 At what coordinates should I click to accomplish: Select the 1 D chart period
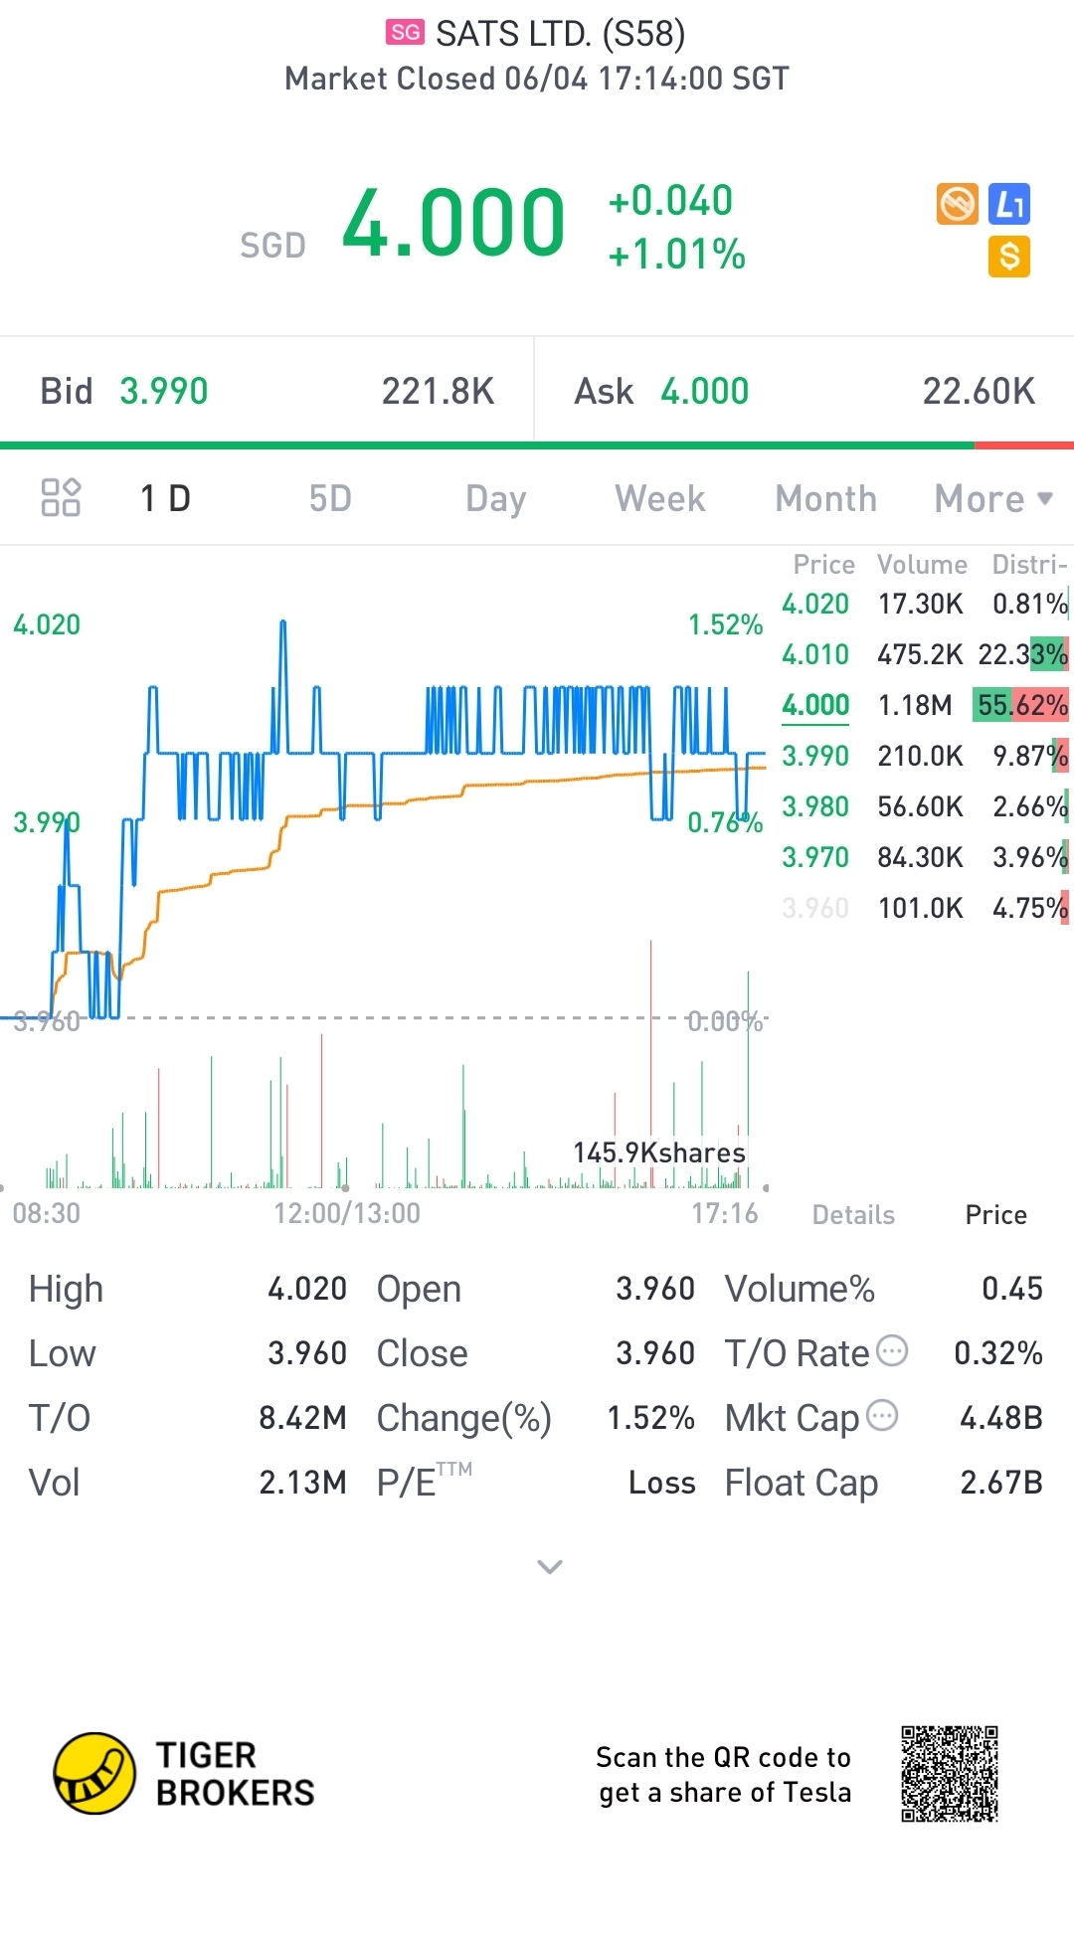[165, 498]
